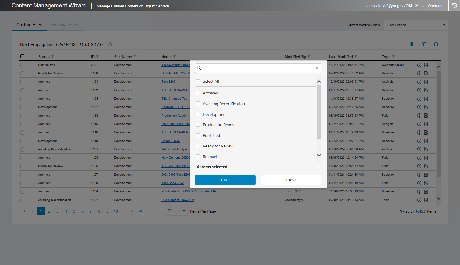Open info icon for row ID 600

419,65
